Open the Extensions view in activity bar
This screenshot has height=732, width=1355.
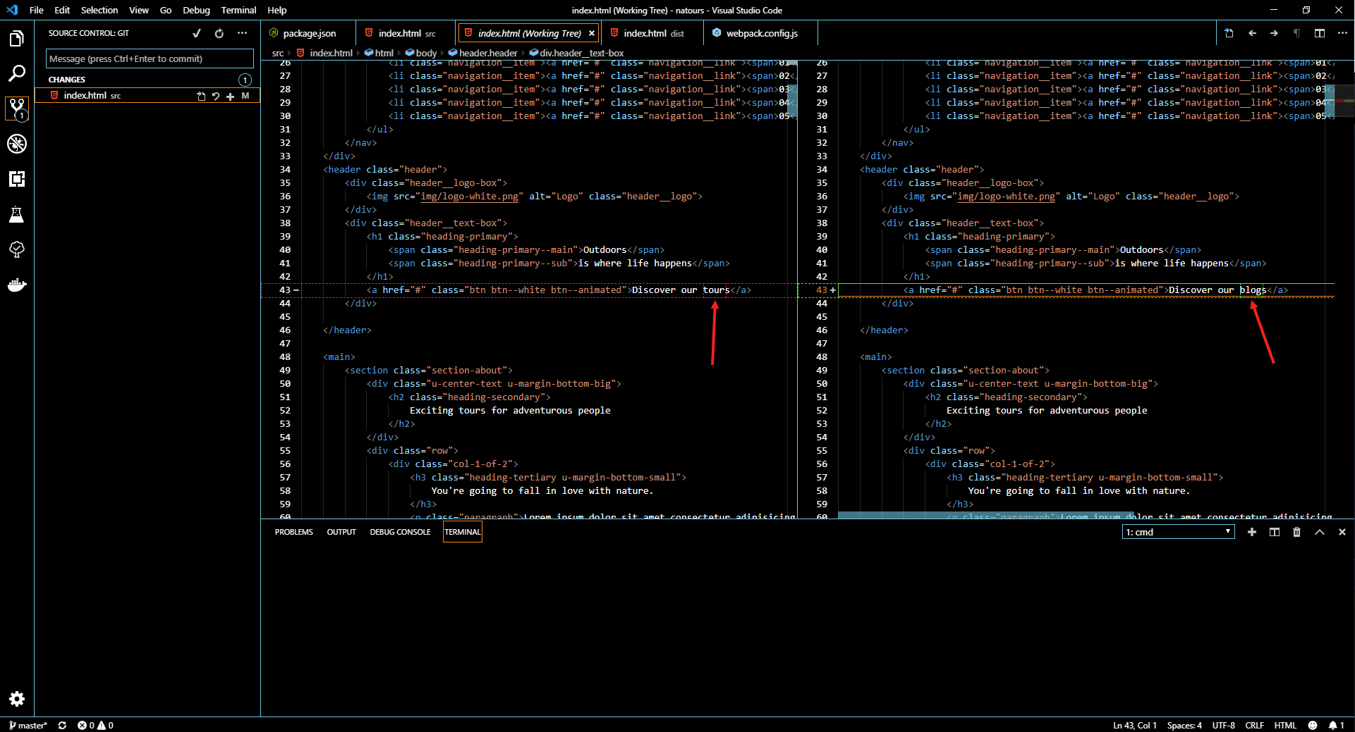click(17, 179)
